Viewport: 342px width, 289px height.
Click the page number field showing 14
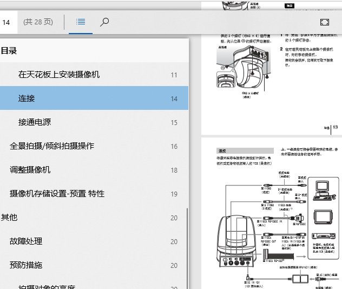point(6,22)
